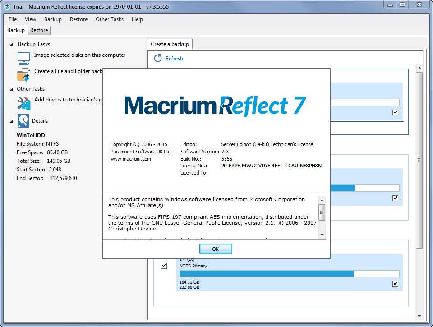The image size is (433, 327).
Task: Click Image selected disks on this computer
Action: [x=80, y=55]
